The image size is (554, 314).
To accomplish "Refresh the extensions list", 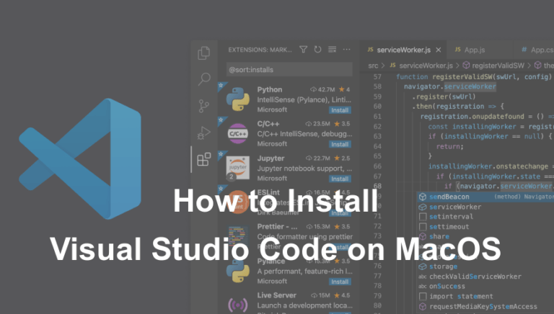I will pyautogui.click(x=317, y=50).
